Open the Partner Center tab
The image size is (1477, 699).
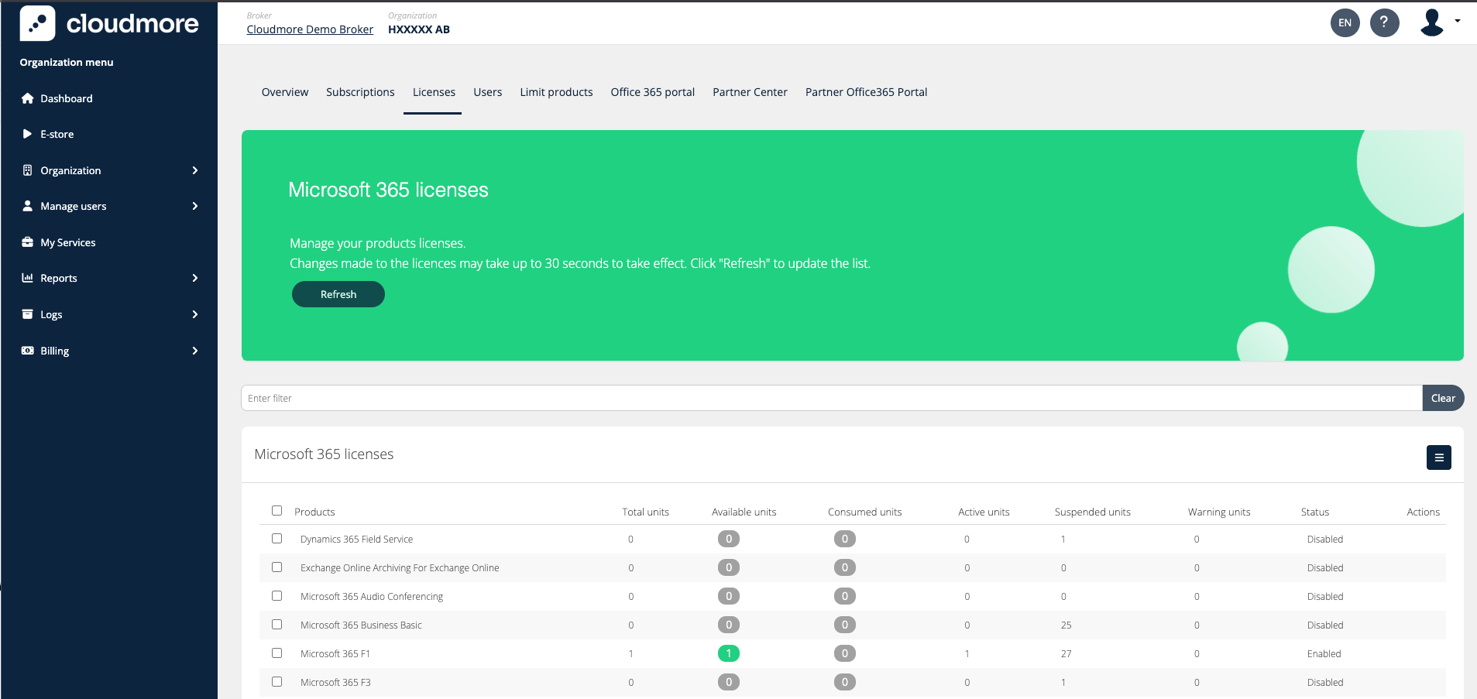(x=748, y=92)
